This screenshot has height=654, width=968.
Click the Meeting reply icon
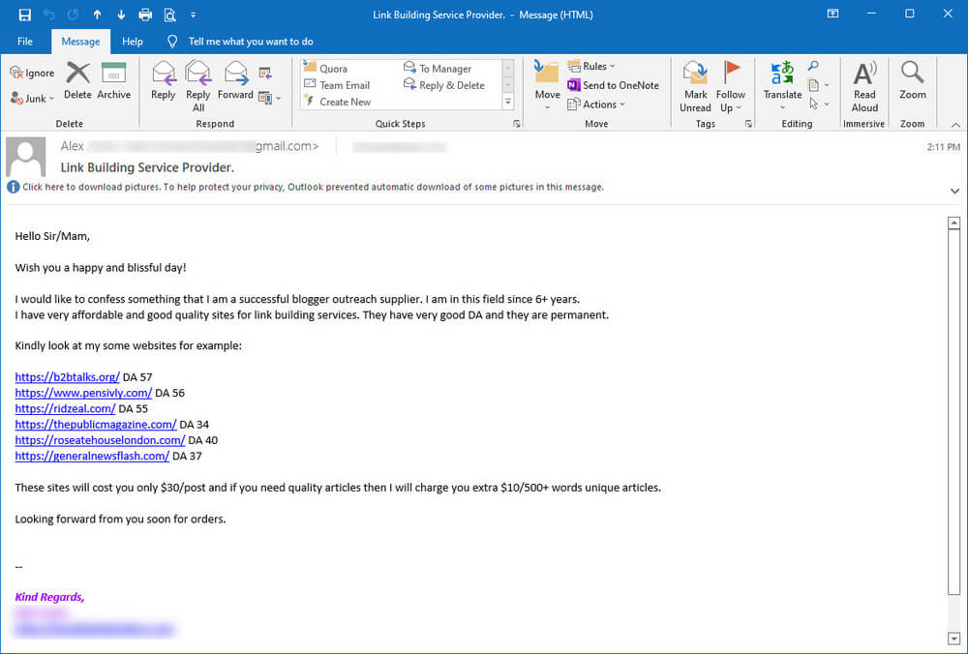[x=265, y=74]
